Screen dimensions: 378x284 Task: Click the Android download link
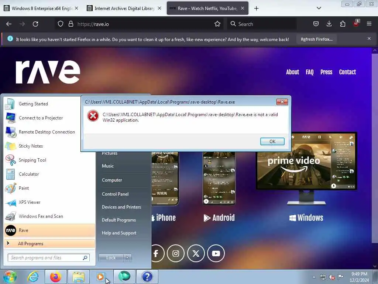(x=219, y=218)
